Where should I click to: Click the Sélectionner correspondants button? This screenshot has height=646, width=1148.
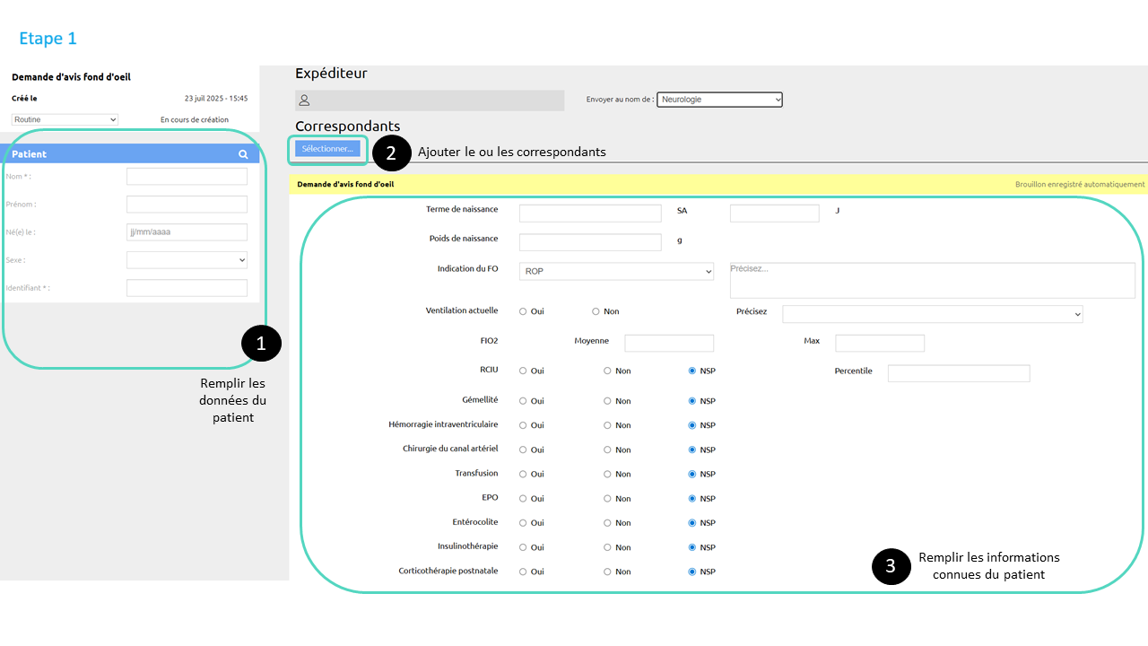pos(327,149)
